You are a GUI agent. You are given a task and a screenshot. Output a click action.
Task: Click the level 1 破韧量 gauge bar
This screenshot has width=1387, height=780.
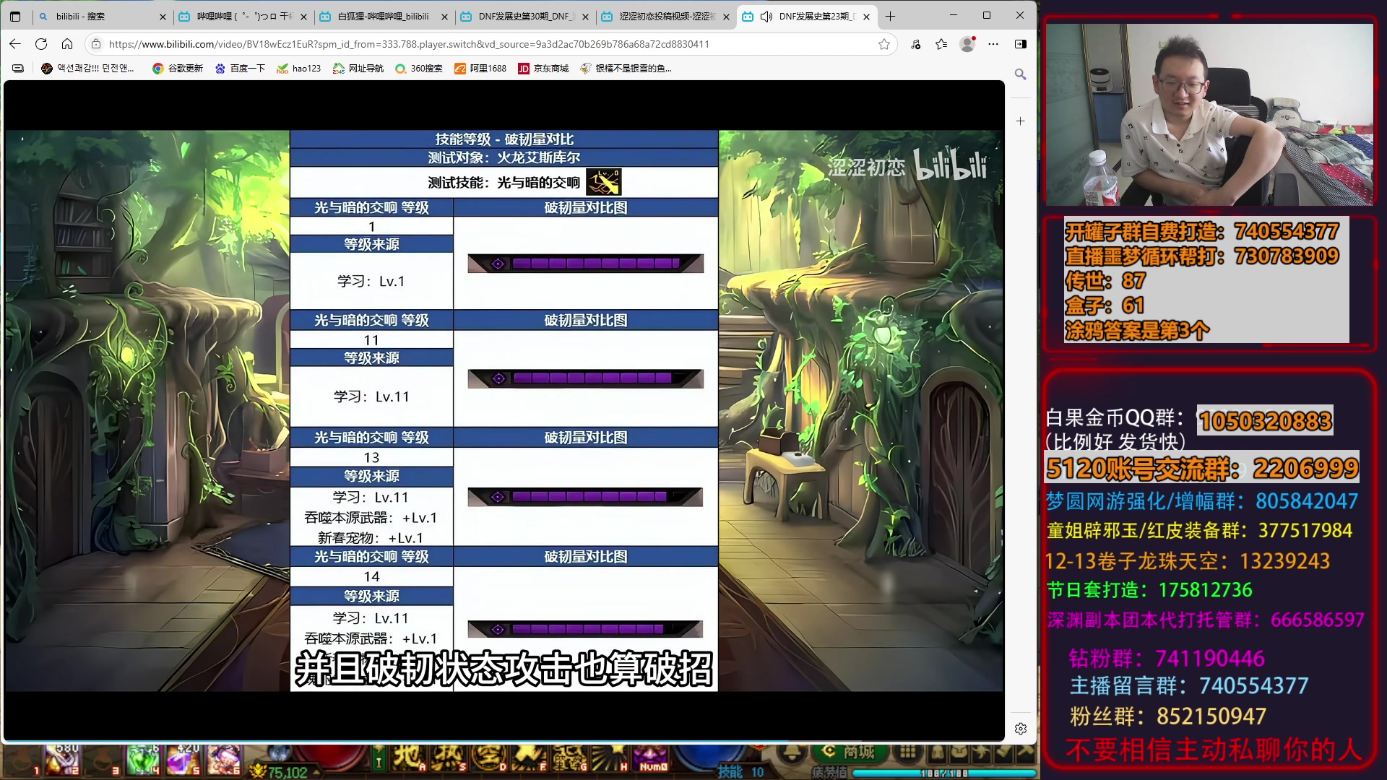pyautogui.click(x=585, y=264)
